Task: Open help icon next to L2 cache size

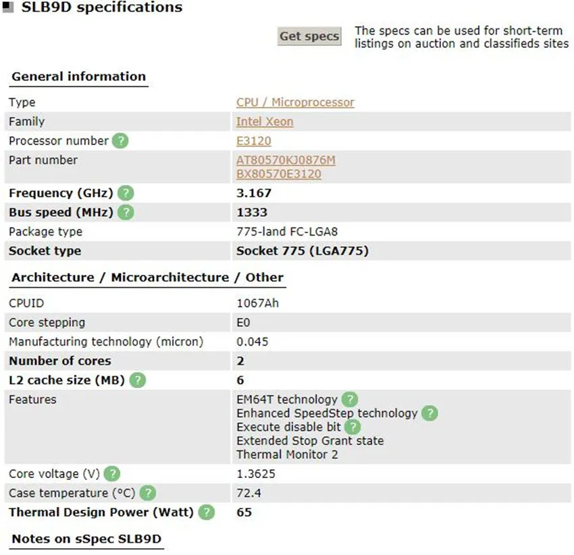Action: (138, 380)
